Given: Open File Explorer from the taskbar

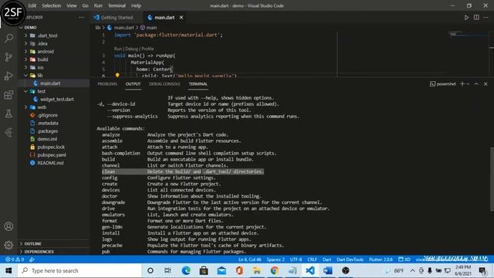Looking at the screenshot, I should tap(257, 270).
